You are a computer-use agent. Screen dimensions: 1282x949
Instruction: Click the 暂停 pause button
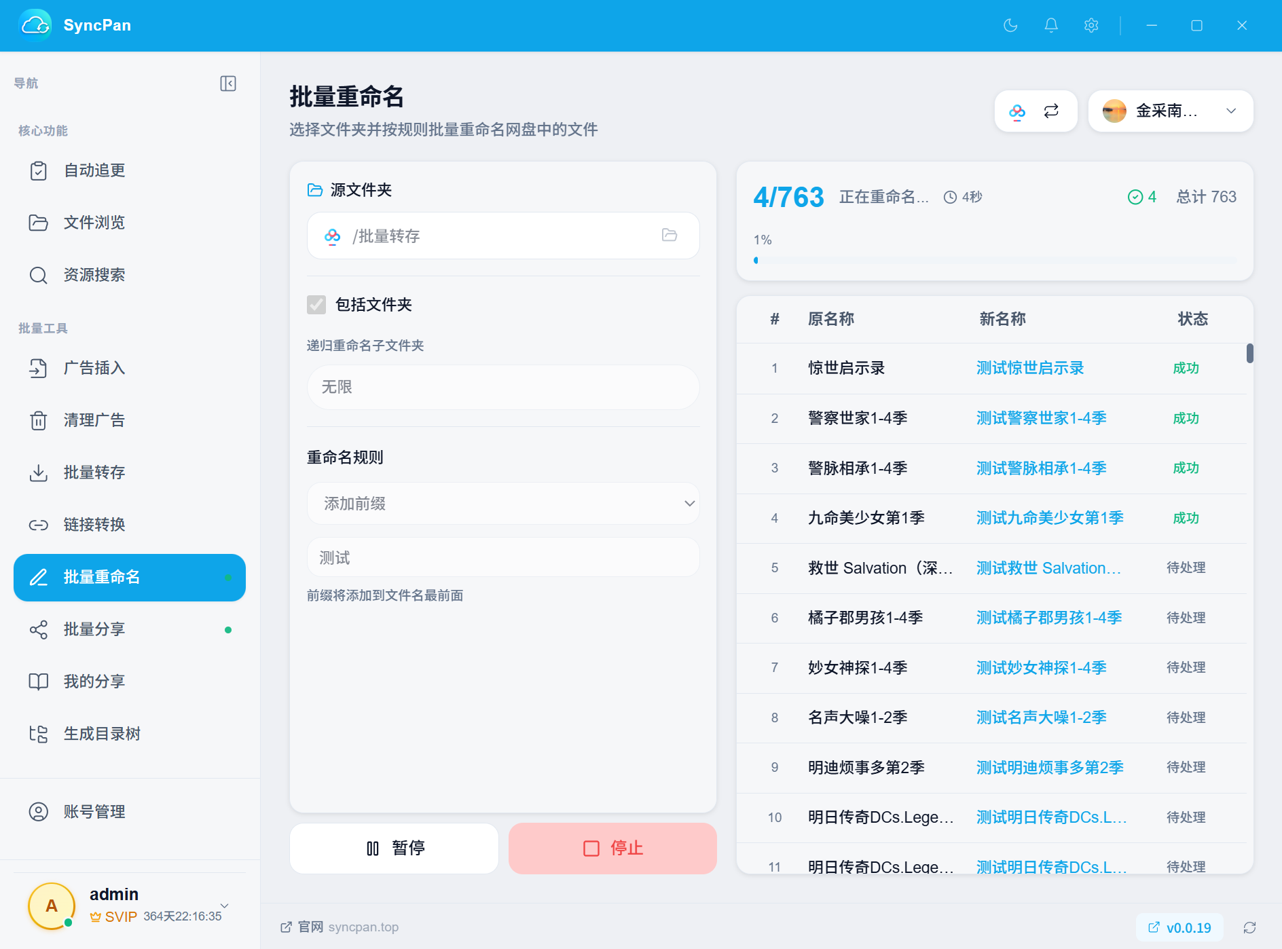coord(394,849)
